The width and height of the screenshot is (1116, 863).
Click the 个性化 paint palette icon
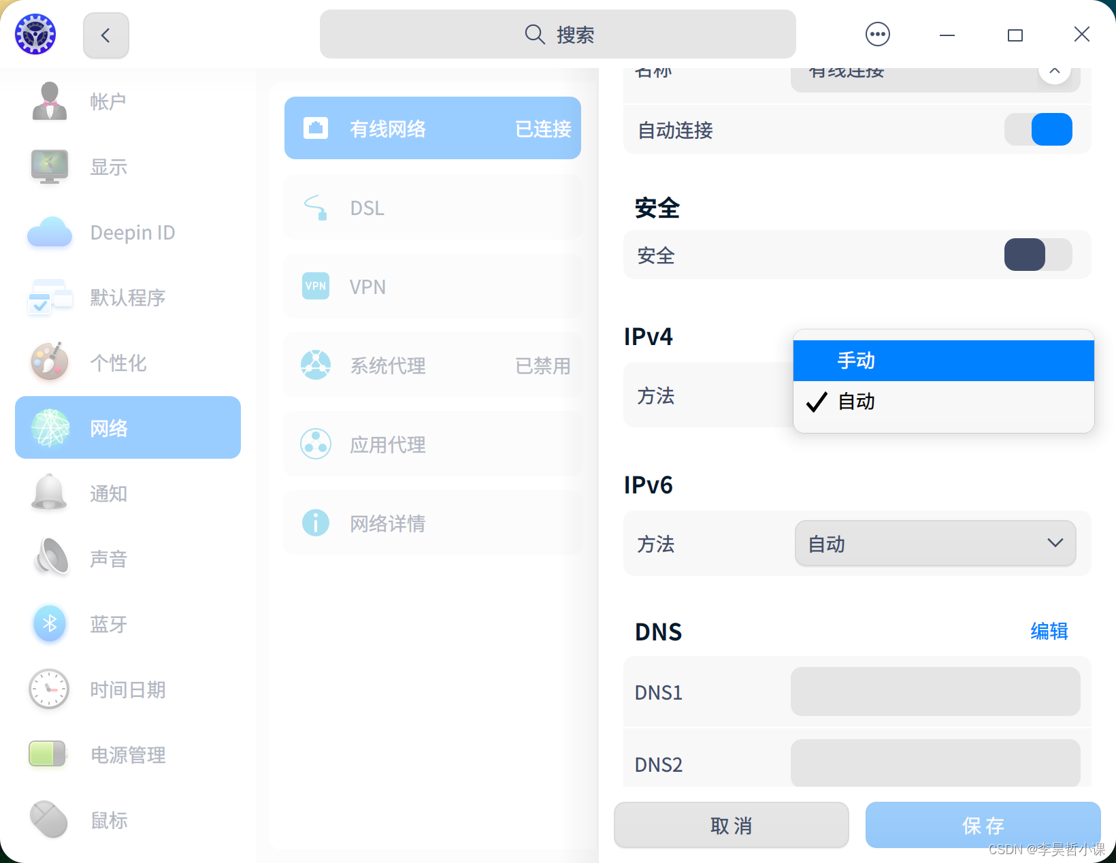click(49, 361)
